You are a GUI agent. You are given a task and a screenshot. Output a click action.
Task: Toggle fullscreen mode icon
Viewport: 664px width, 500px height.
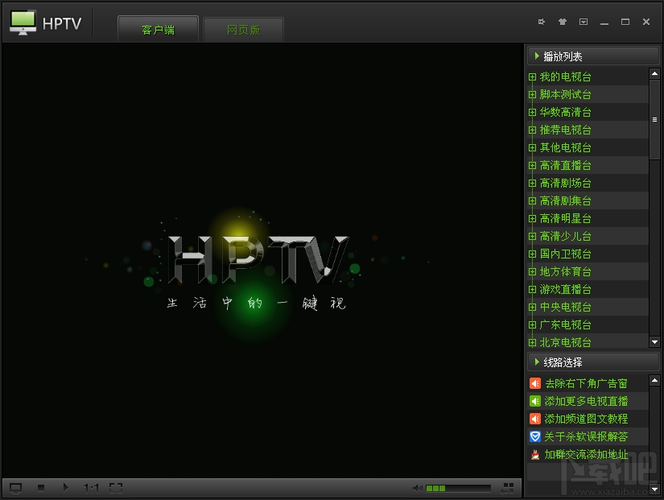(116, 488)
